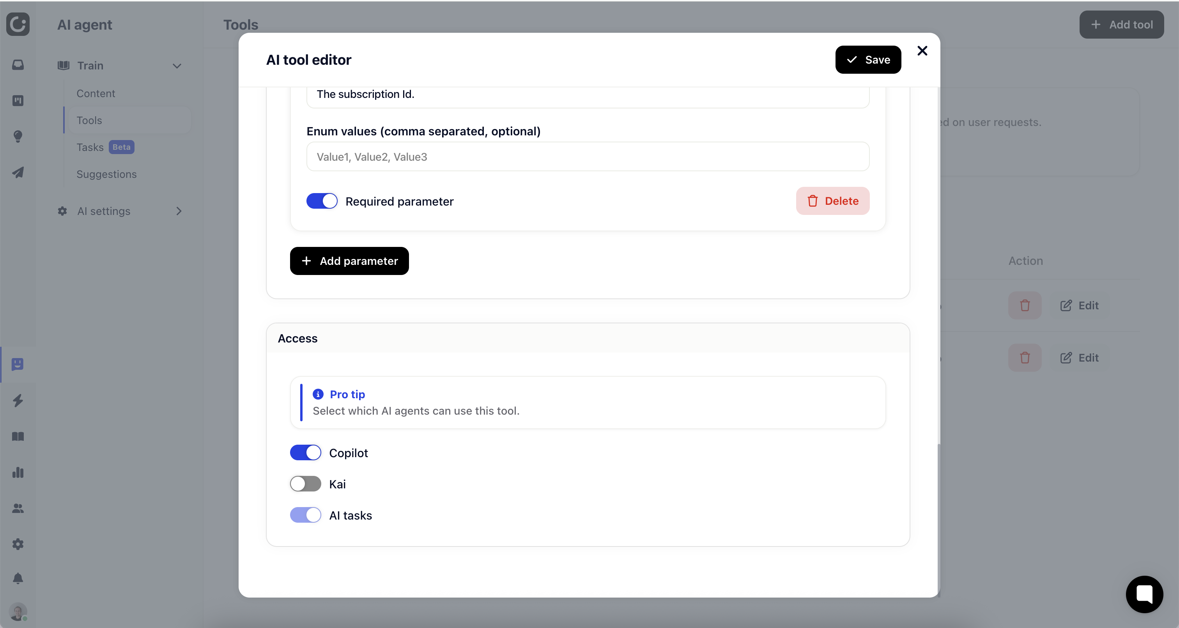Image resolution: width=1179 pixels, height=628 pixels.
Task: Save the AI tool
Action: click(x=868, y=60)
